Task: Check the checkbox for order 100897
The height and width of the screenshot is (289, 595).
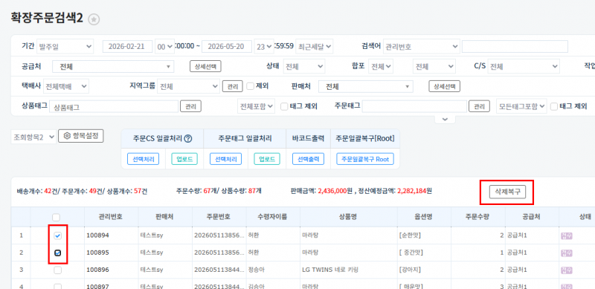Action: point(57,286)
